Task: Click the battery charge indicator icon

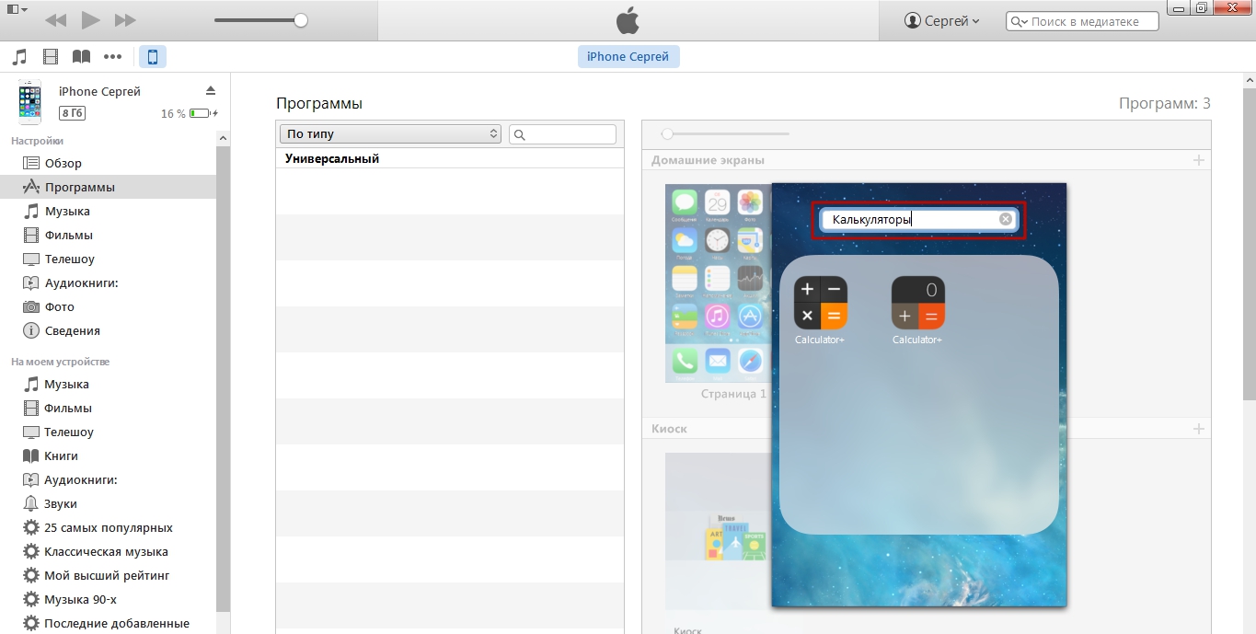Action: pyautogui.click(x=202, y=113)
